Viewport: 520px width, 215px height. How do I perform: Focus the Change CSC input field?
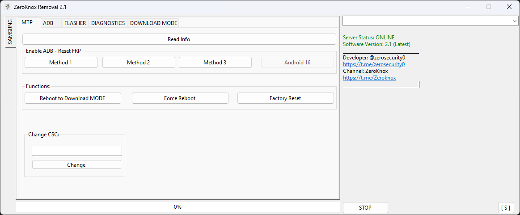click(77, 151)
